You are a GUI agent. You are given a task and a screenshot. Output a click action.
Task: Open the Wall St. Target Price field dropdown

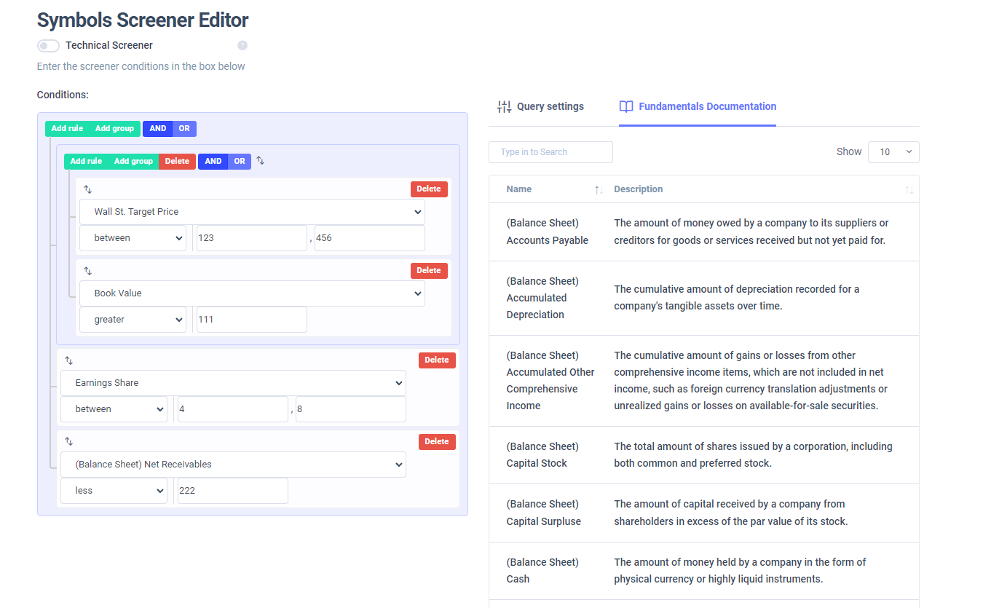252,212
